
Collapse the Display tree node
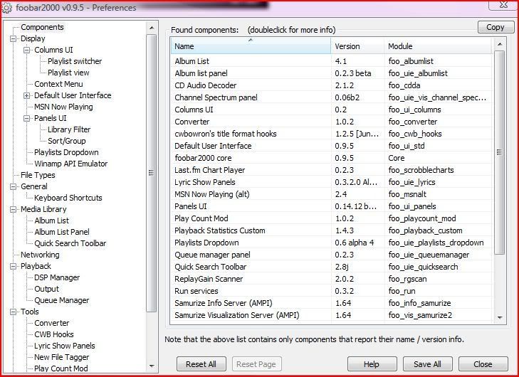click(x=14, y=38)
